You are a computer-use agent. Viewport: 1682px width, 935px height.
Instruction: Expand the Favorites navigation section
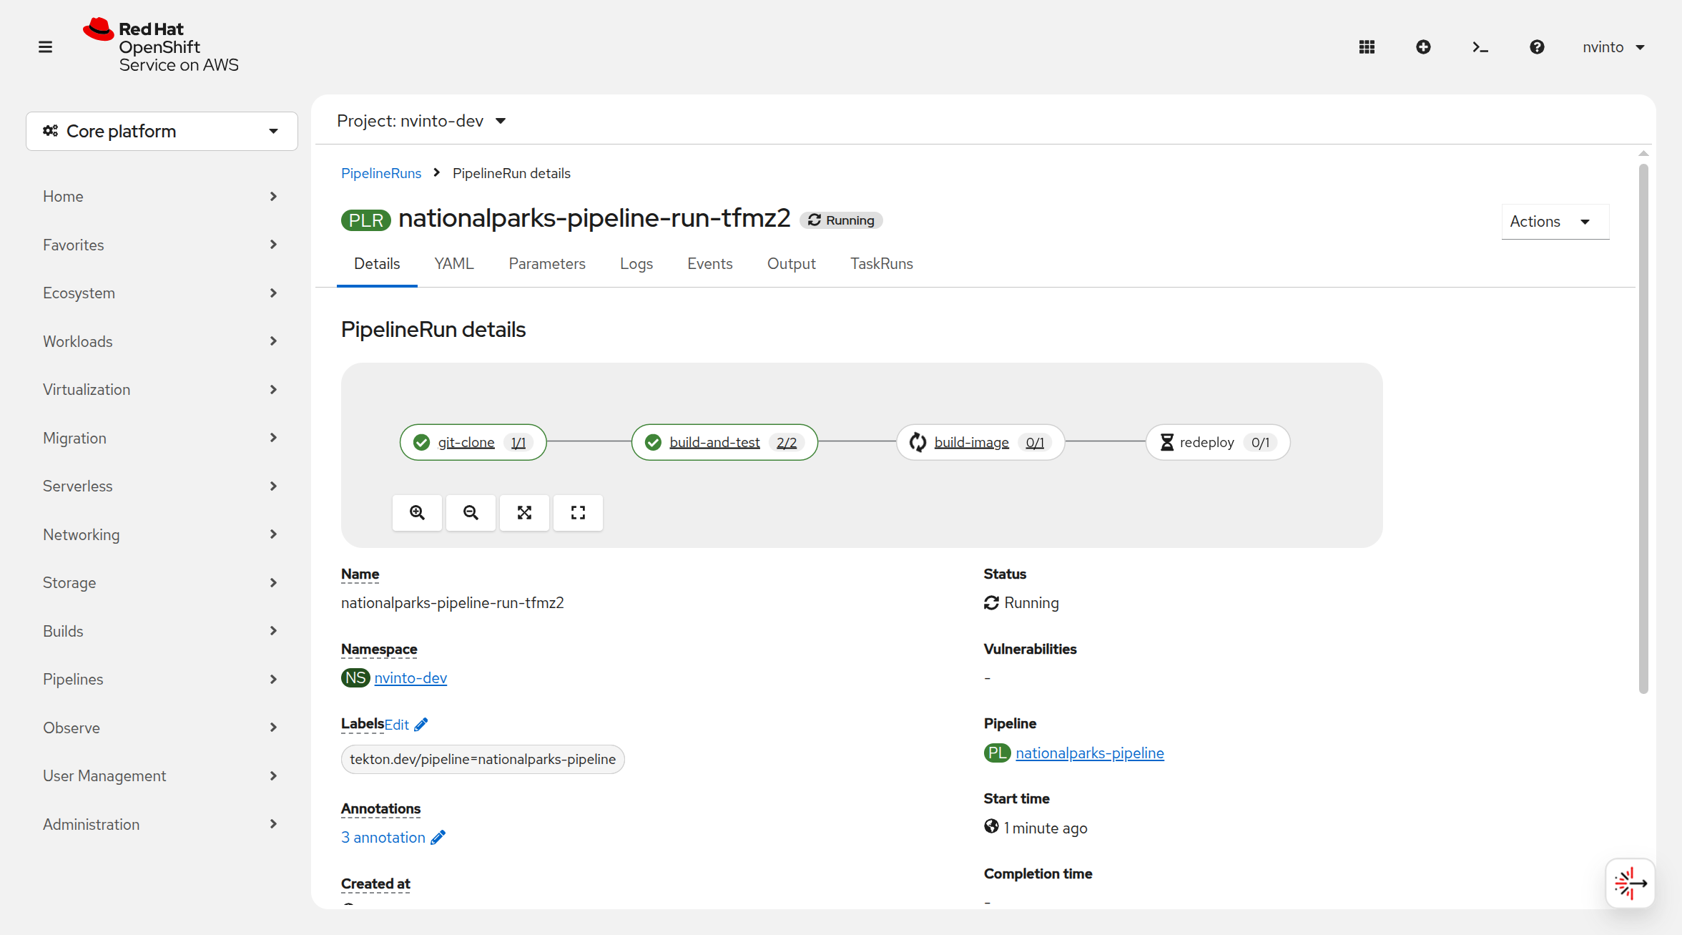[x=160, y=245]
